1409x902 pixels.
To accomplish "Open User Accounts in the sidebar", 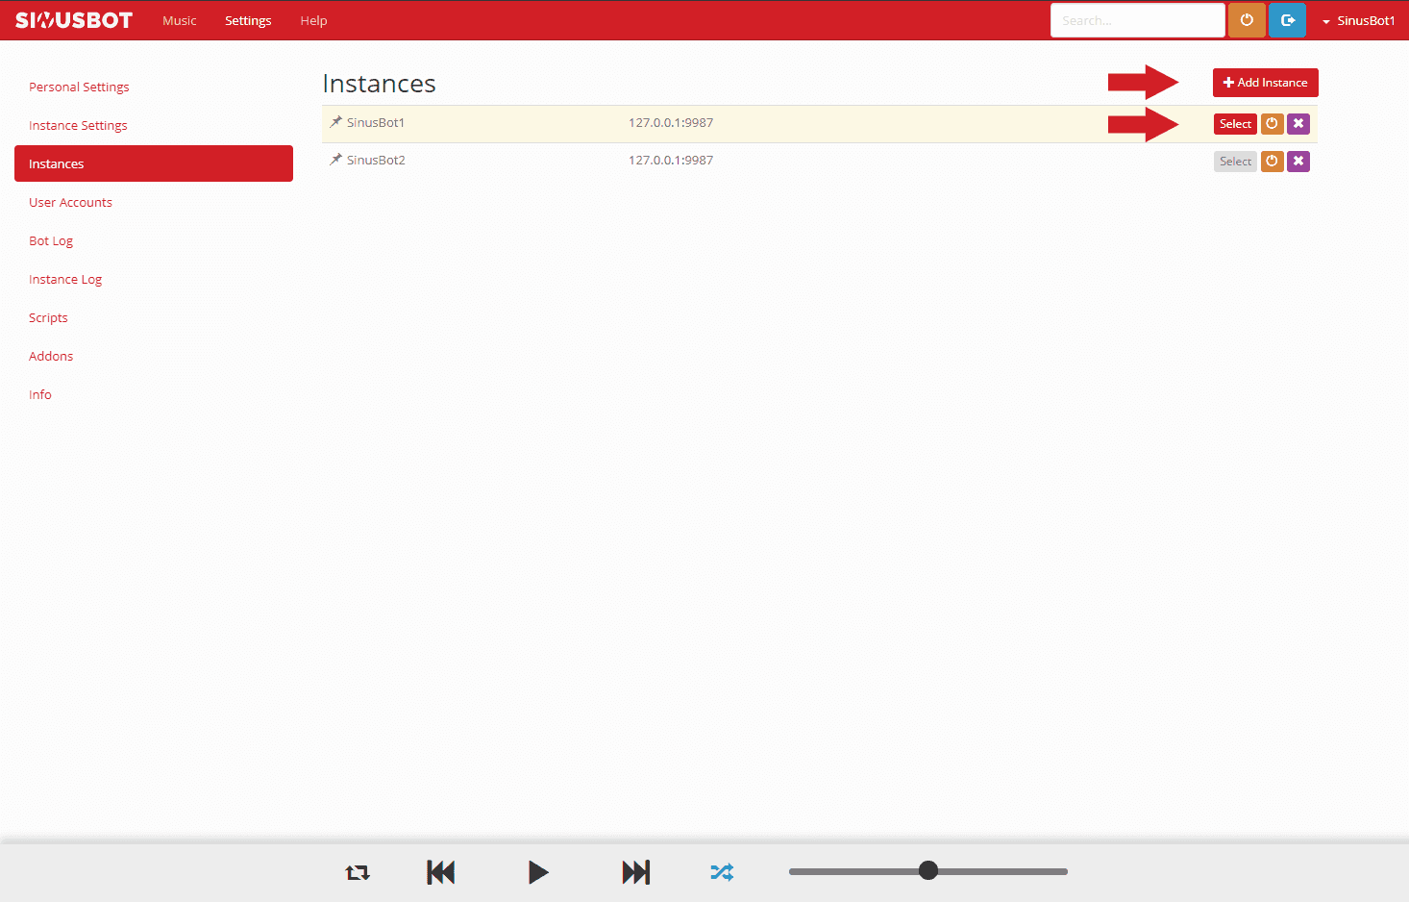I will (70, 203).
